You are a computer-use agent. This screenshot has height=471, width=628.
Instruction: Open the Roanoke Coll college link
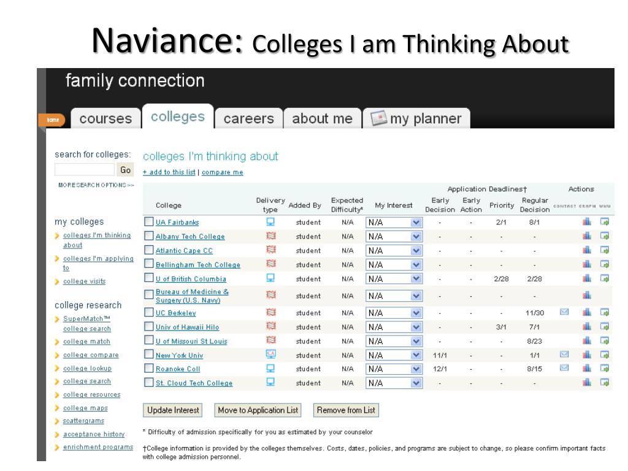point(178,369)
